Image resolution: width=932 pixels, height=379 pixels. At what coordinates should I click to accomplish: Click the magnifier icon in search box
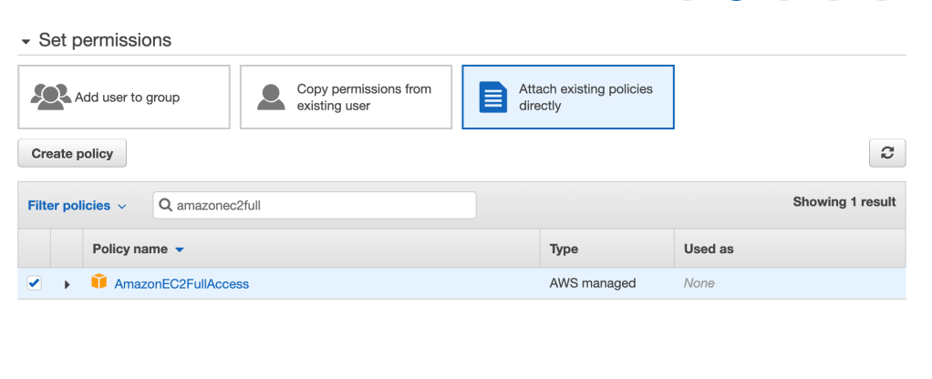[165, 206]
